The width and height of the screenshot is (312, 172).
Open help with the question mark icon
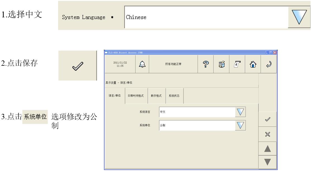205,64
